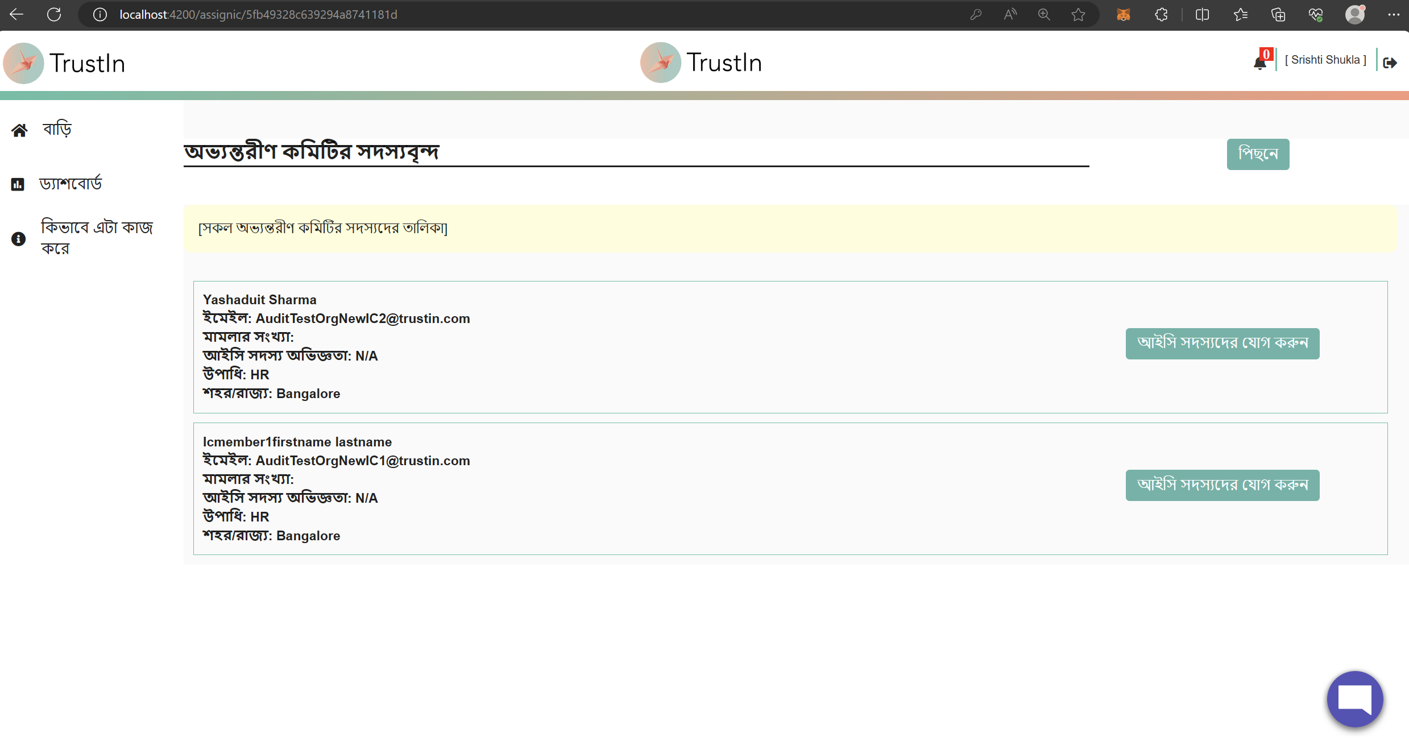The height and width of the screenshot is (741, 1409).
Task: Click the notification bell icon
Action: pyautogui.click(x=1260, y=63)
